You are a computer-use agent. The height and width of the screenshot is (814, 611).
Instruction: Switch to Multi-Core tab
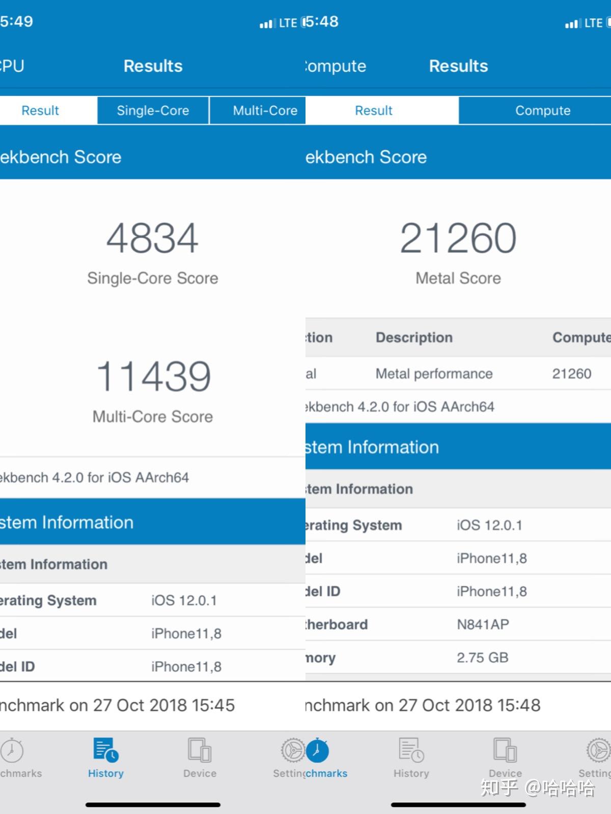click(x=258, y=111)
